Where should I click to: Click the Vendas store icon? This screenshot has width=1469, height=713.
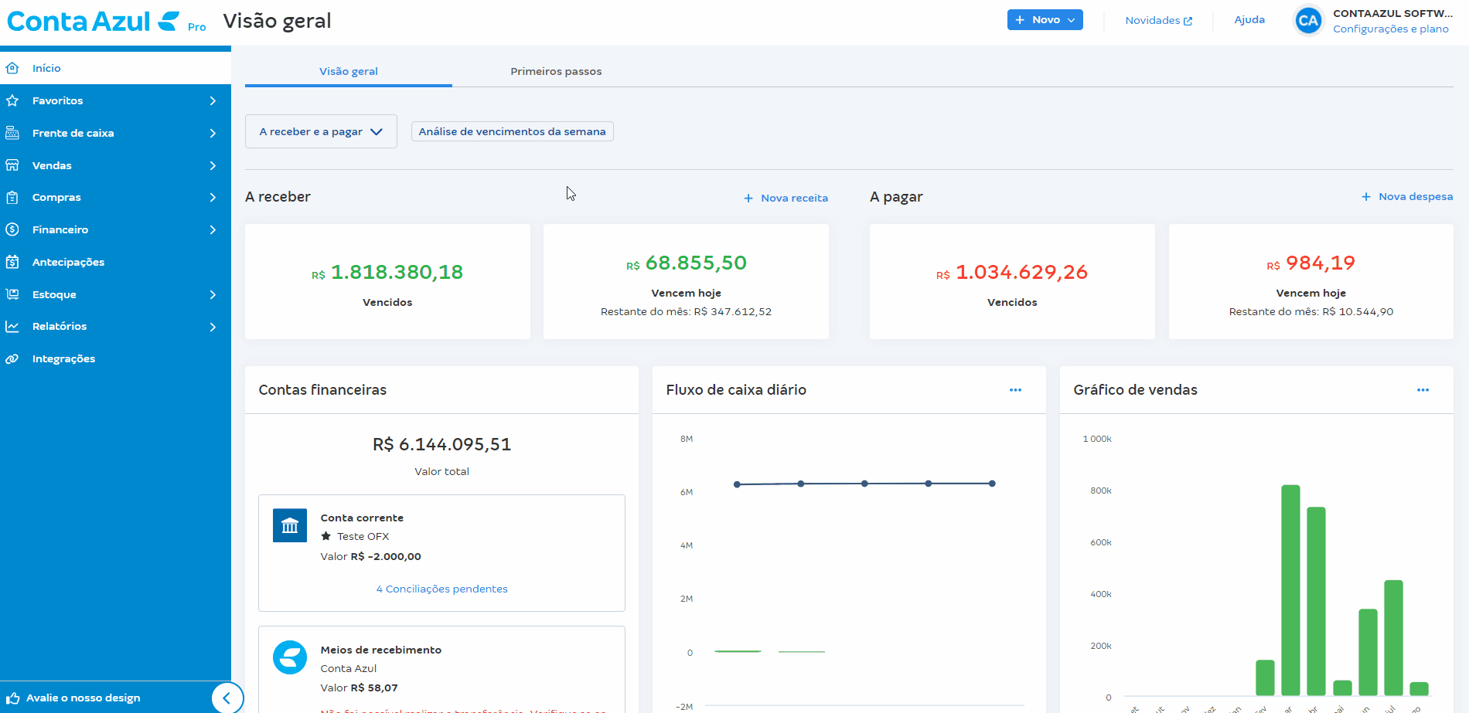[x=12, y=165]
